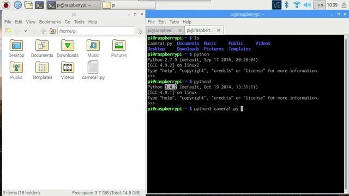The width and height of the screenshot is (349, 196).
Task: Select the second terminal tab
Action: [x=203, y=30]
